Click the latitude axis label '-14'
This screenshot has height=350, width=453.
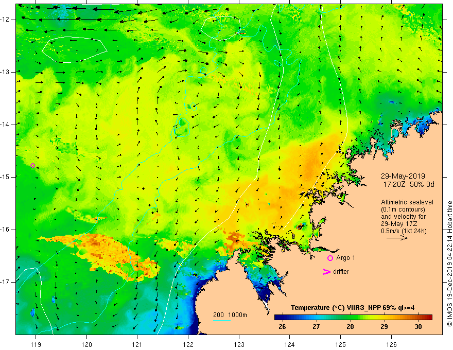click(x=5, y=125)
